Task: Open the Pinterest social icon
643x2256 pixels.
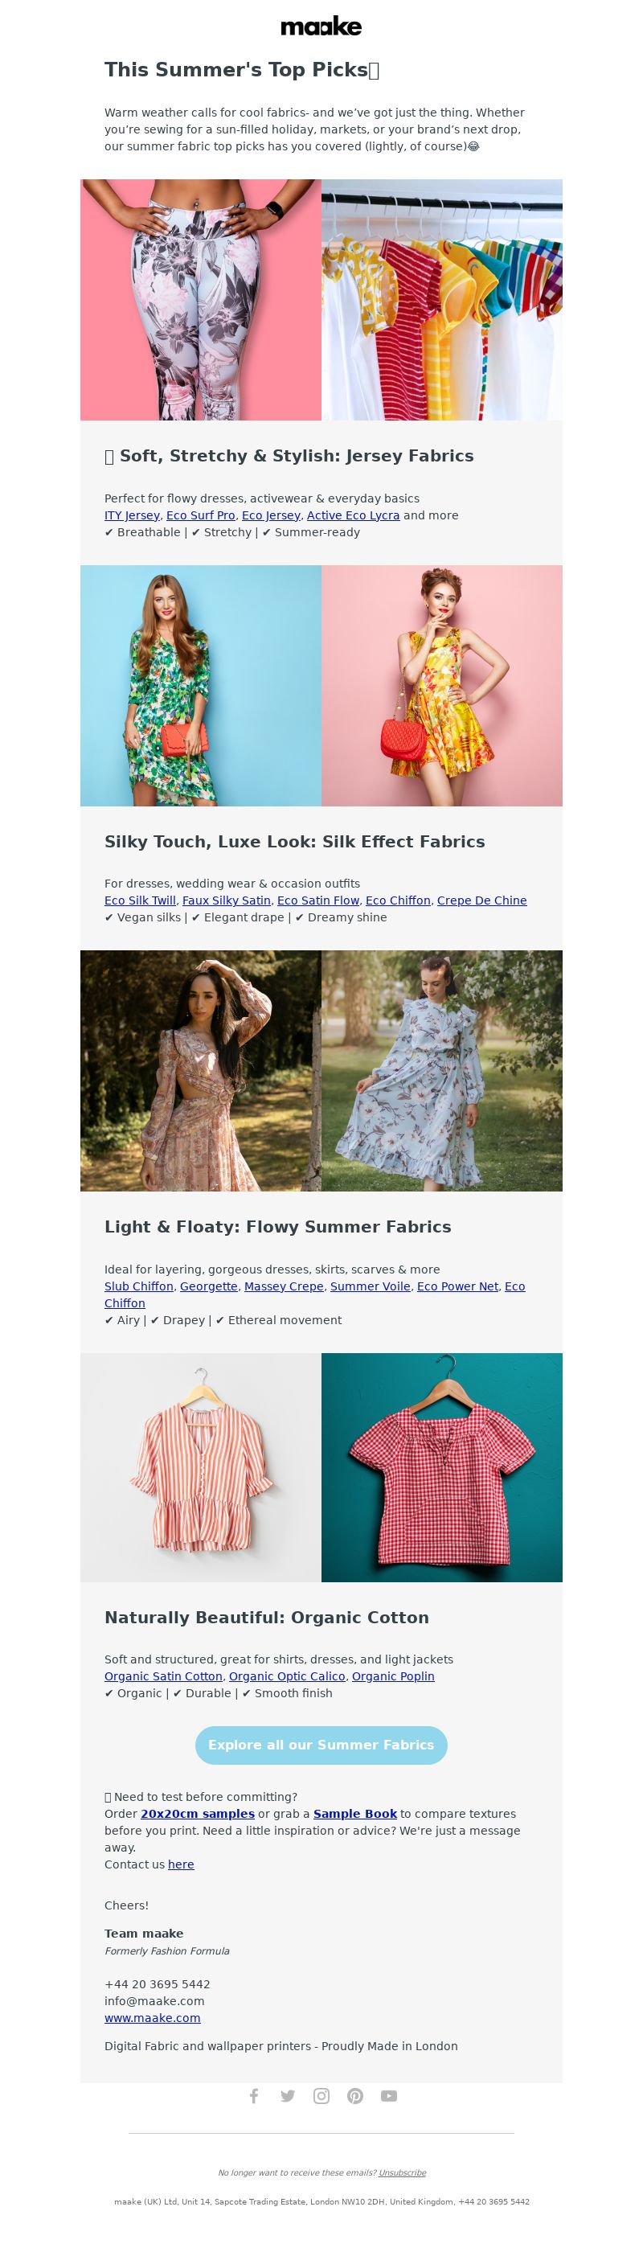Action: (354, 2096)
